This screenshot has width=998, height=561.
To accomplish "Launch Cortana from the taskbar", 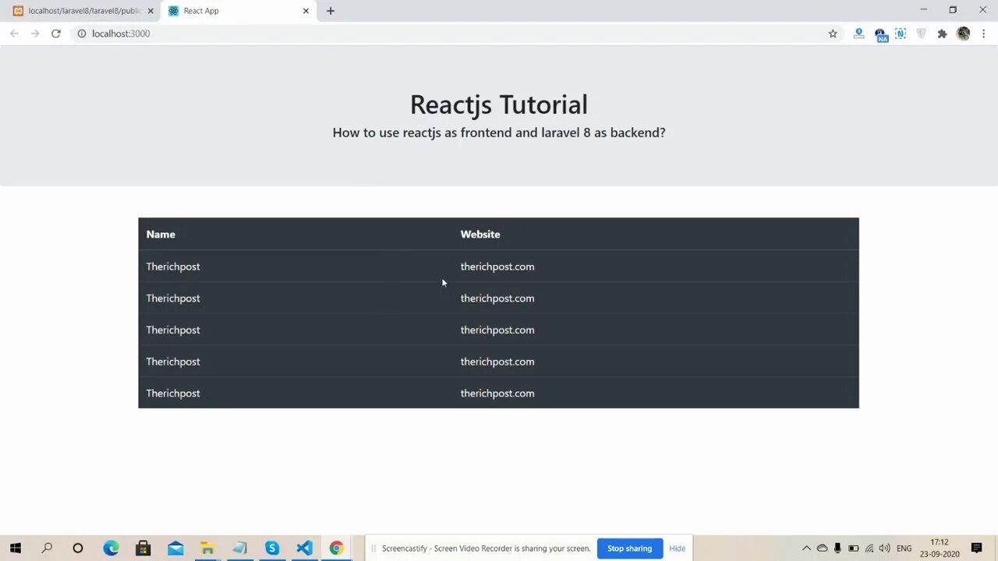I will coord(78,549).
